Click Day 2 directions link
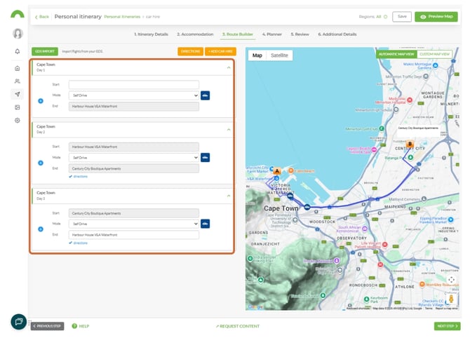 click(x=79, y=177)
